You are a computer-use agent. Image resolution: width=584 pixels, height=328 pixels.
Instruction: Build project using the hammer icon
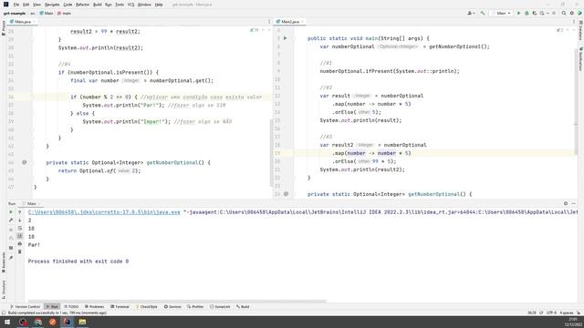coord(483,13)
